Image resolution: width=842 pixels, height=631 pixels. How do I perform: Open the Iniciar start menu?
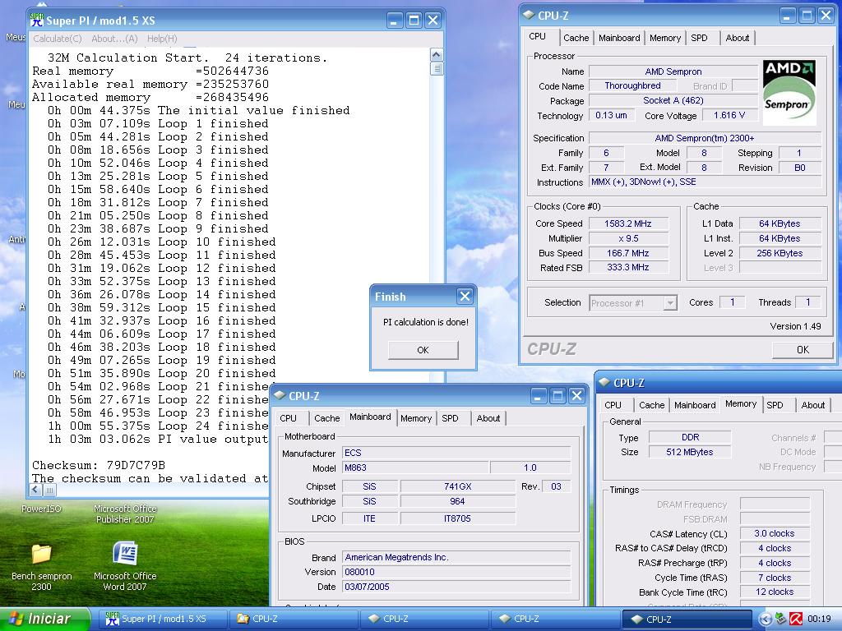[44, 619]
